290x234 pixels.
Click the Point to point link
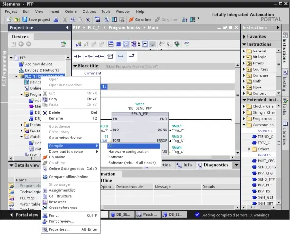pyautogui.click(x=264, y=155)
